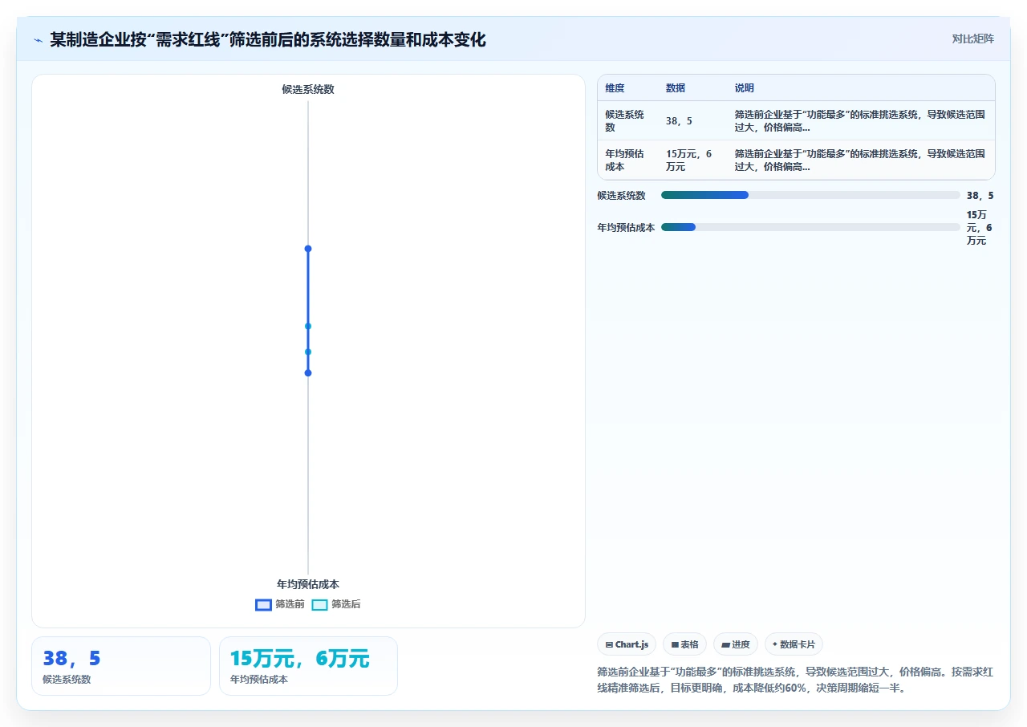Click the bottommost data point on chart

click(x=308, y=372)
